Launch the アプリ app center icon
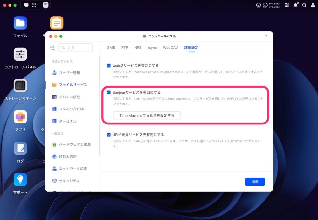Screen dimensions: 318x220 click(x=20, y=117)
